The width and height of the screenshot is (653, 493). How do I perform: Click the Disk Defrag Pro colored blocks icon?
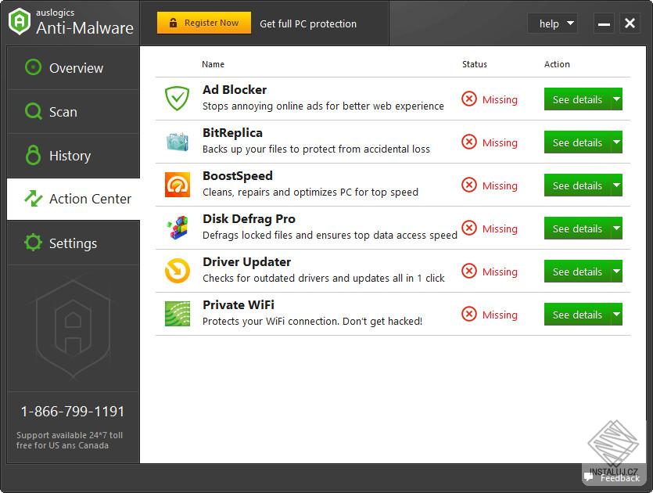[x=177, y=227]
